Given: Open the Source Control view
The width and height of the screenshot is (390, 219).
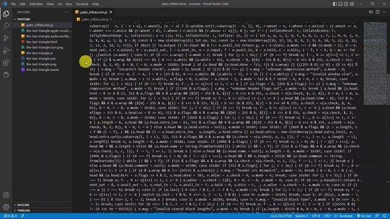Looking at the screenshot, I should point(6,38).
